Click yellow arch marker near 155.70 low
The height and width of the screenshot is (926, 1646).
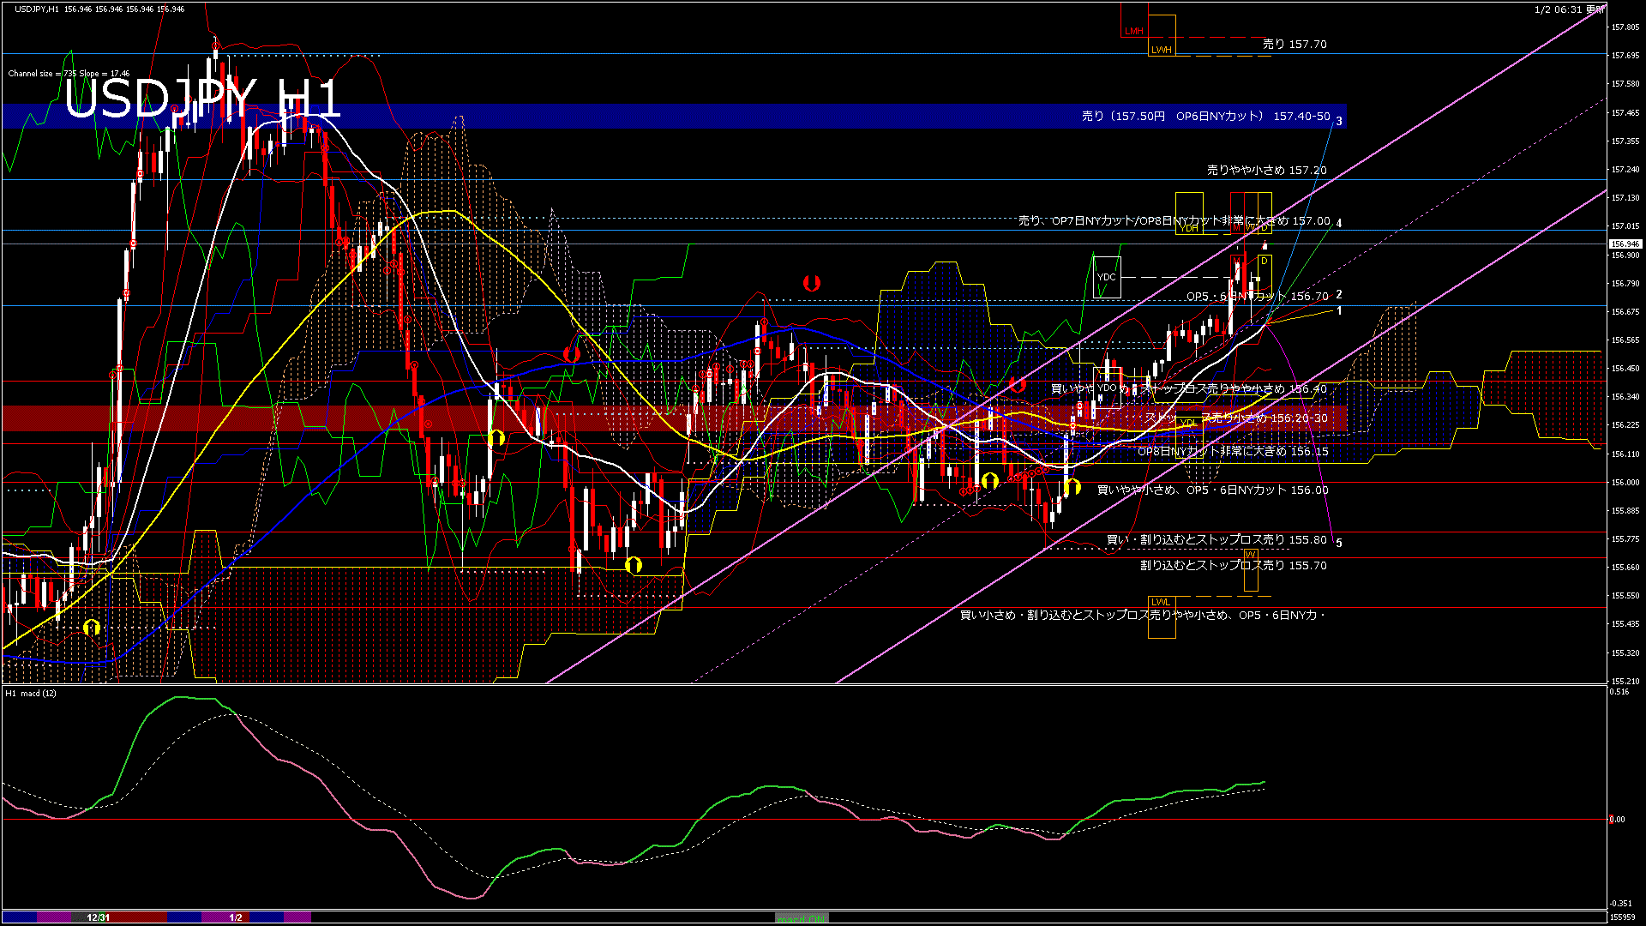(634, 565)
